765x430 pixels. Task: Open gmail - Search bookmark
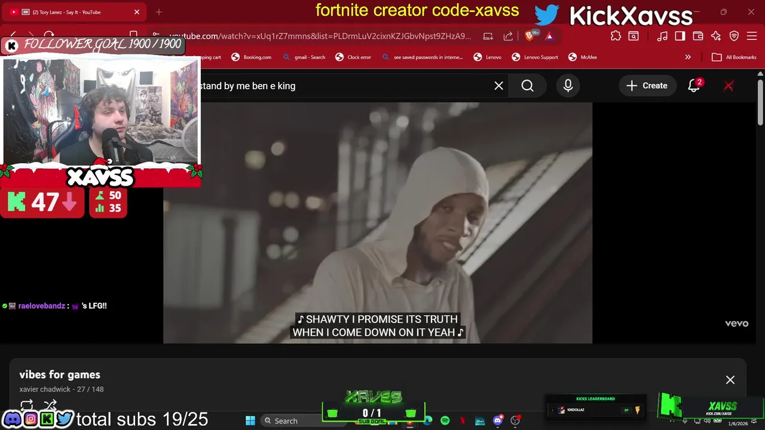point(304,57)
